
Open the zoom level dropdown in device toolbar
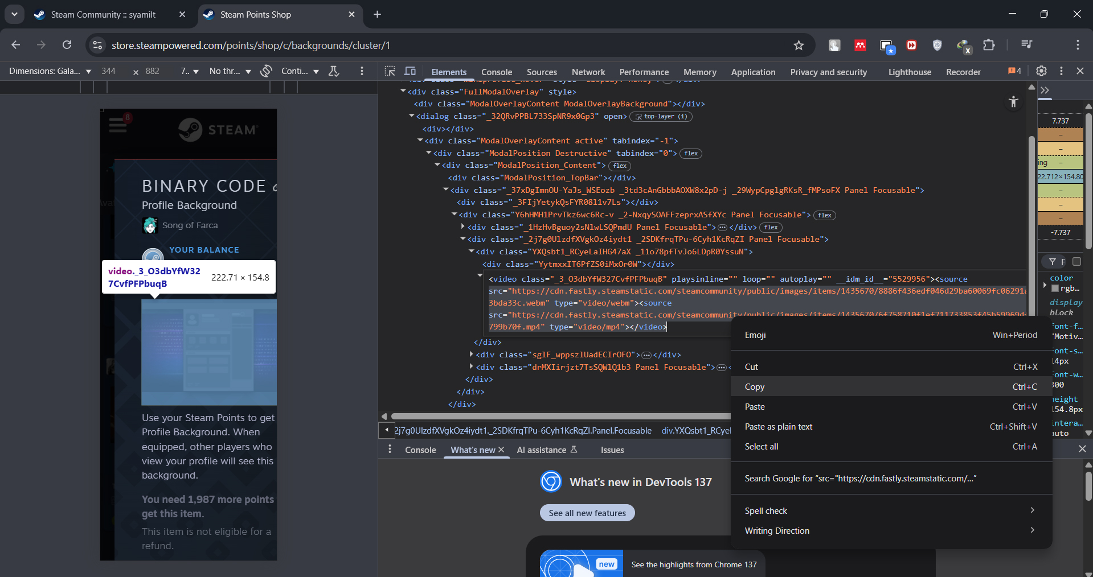point(190,71)
